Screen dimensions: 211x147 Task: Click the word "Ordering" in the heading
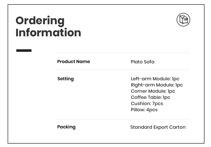(40, 21)
